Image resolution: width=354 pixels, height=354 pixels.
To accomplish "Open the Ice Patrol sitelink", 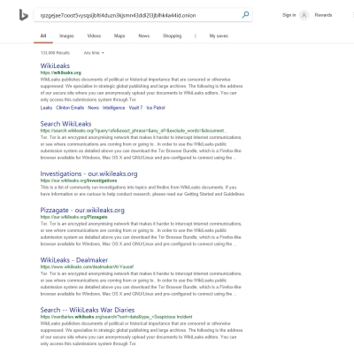I will 156,108.
